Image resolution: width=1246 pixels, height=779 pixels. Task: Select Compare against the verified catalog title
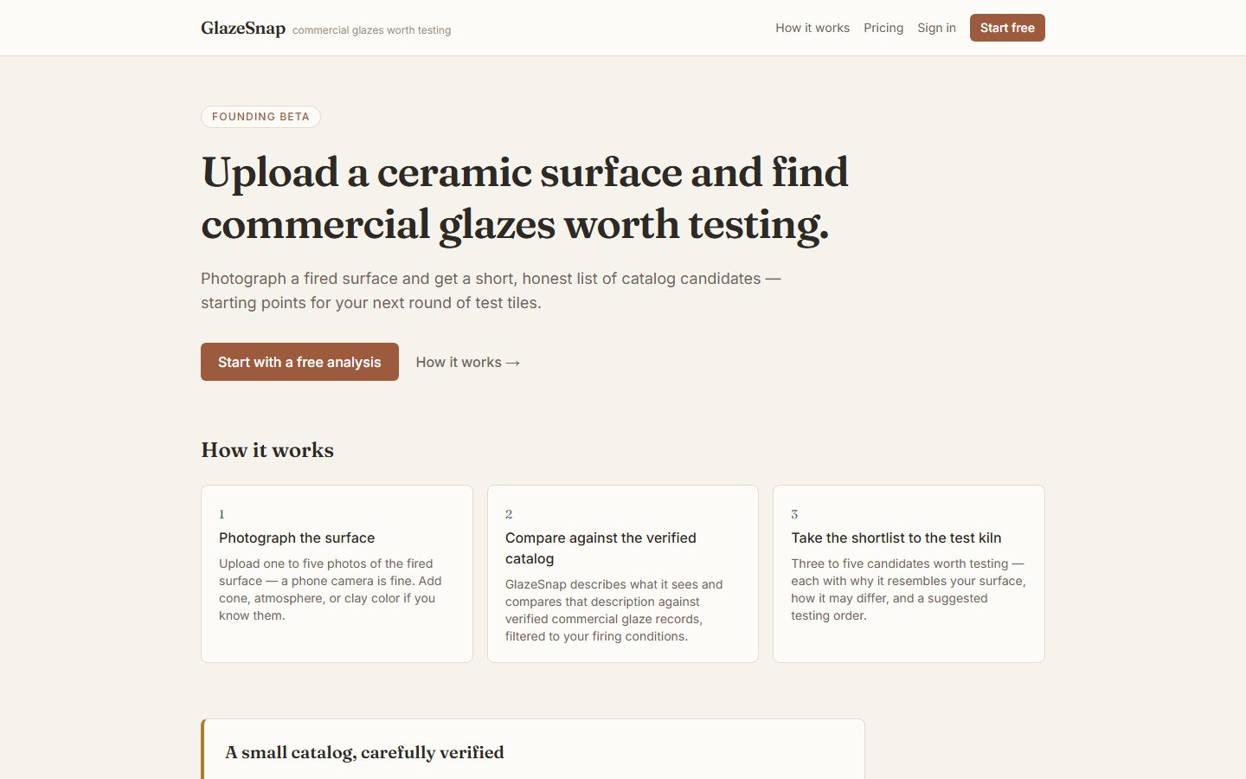coord(601,548)
